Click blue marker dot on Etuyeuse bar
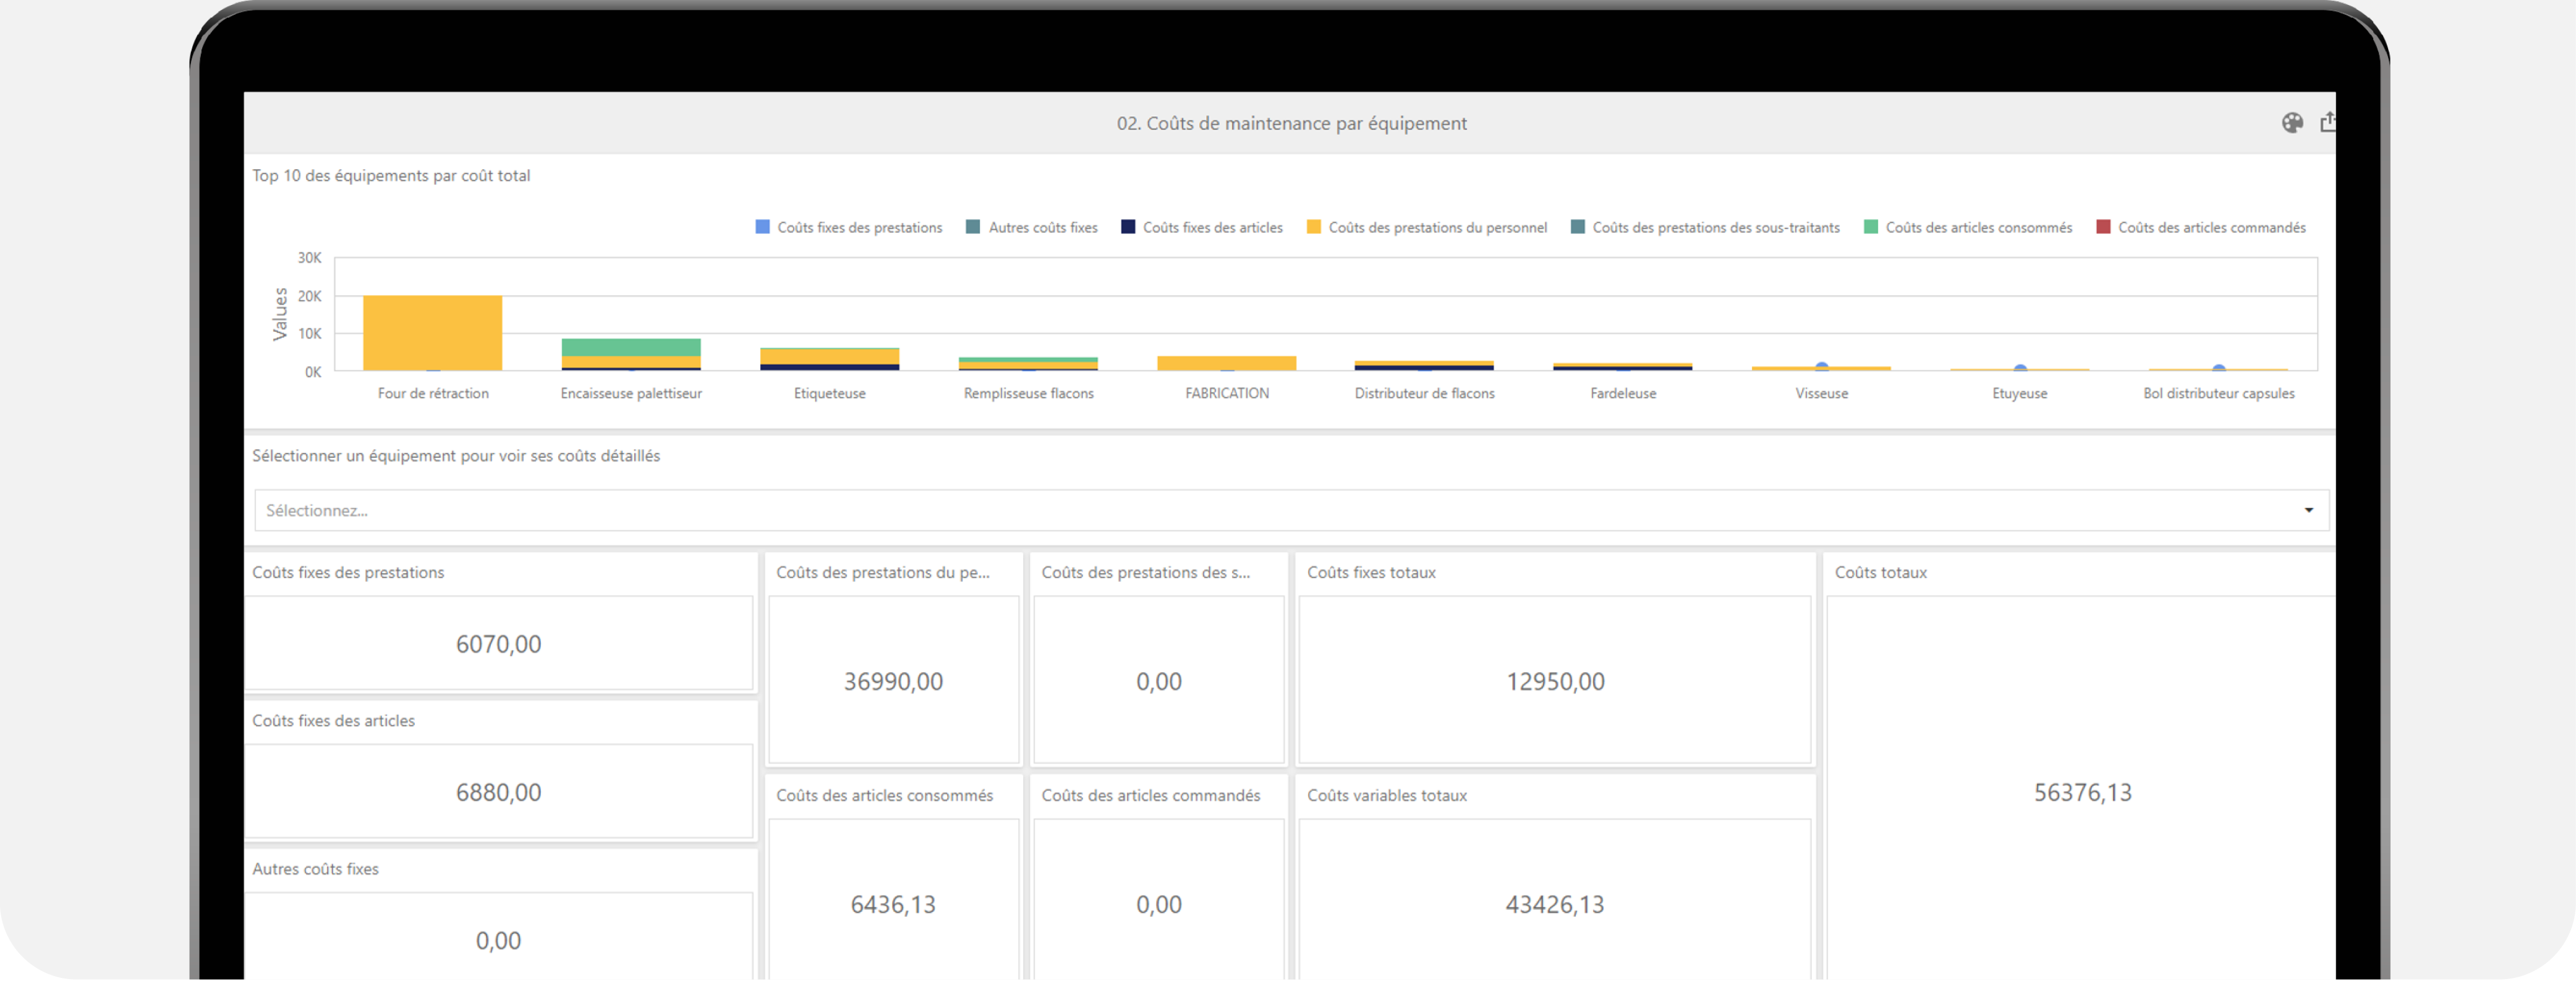Image resolution: width=2576 pixels, height=981 pixels. [x=2020, y=369]
